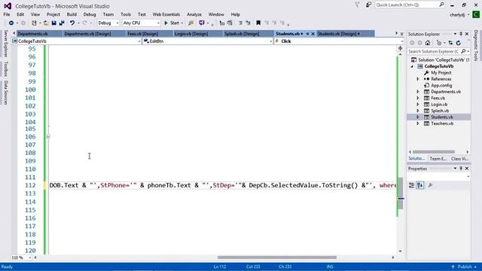Open the Any CPU platform dropdown
The image size is (482, 271).
tap(142, 23)
